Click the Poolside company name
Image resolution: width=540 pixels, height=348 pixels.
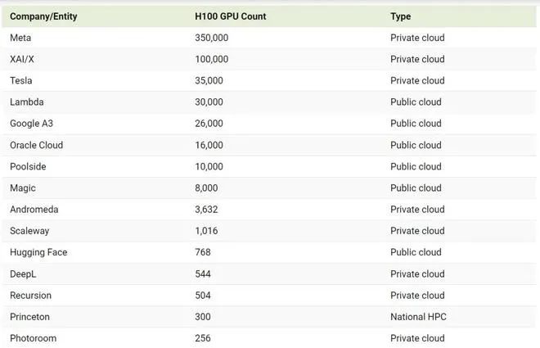pos(28,166)
